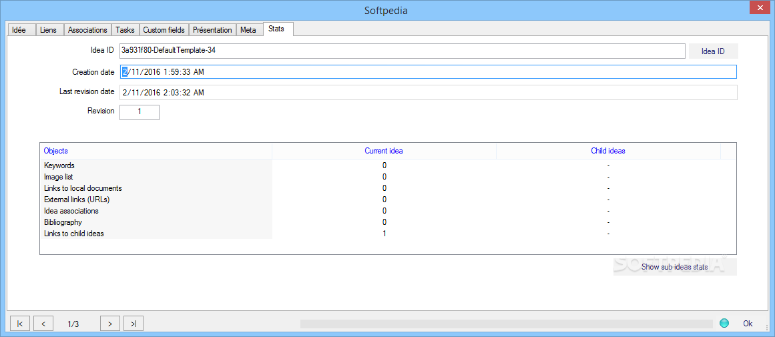Close the Softpedia window
Viewport: 775px width, 337px height.
(x=758, y=9)
